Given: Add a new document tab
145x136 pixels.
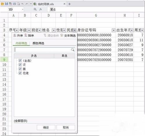Looking at the screenshot, I should [69, 4].
